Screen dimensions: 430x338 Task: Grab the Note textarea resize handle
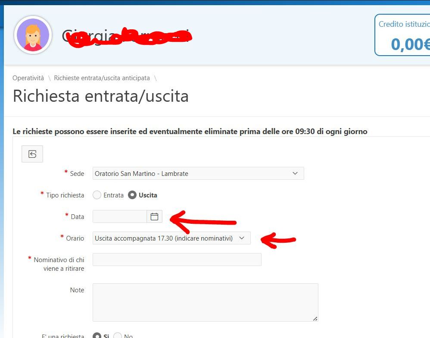coord(315,318)
